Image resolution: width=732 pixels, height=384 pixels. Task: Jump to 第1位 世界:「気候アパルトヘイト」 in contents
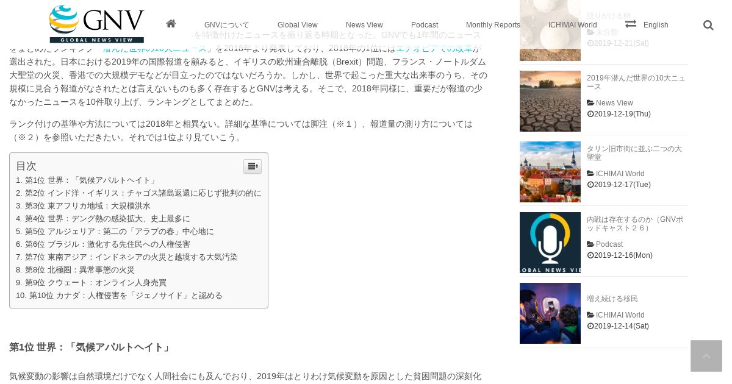click(87, 180)
